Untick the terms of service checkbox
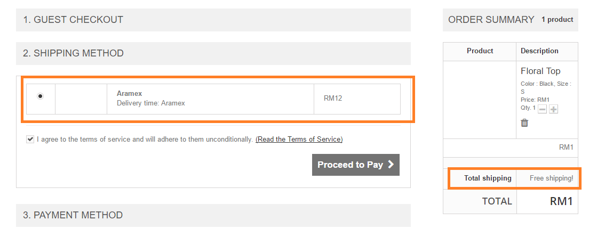This screenshot has height=245, width=597. click(30, 140)
